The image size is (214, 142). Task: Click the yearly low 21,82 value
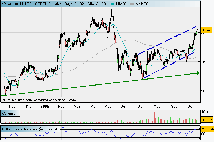[79, 4]
